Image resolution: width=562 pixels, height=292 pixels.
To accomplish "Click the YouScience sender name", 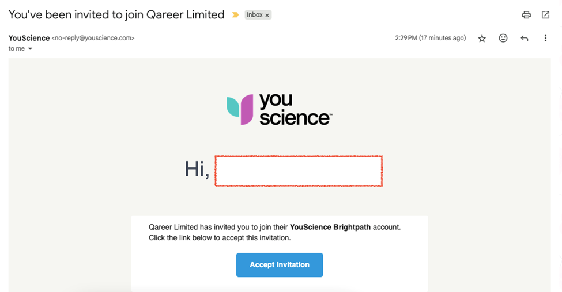I will 29,38.
